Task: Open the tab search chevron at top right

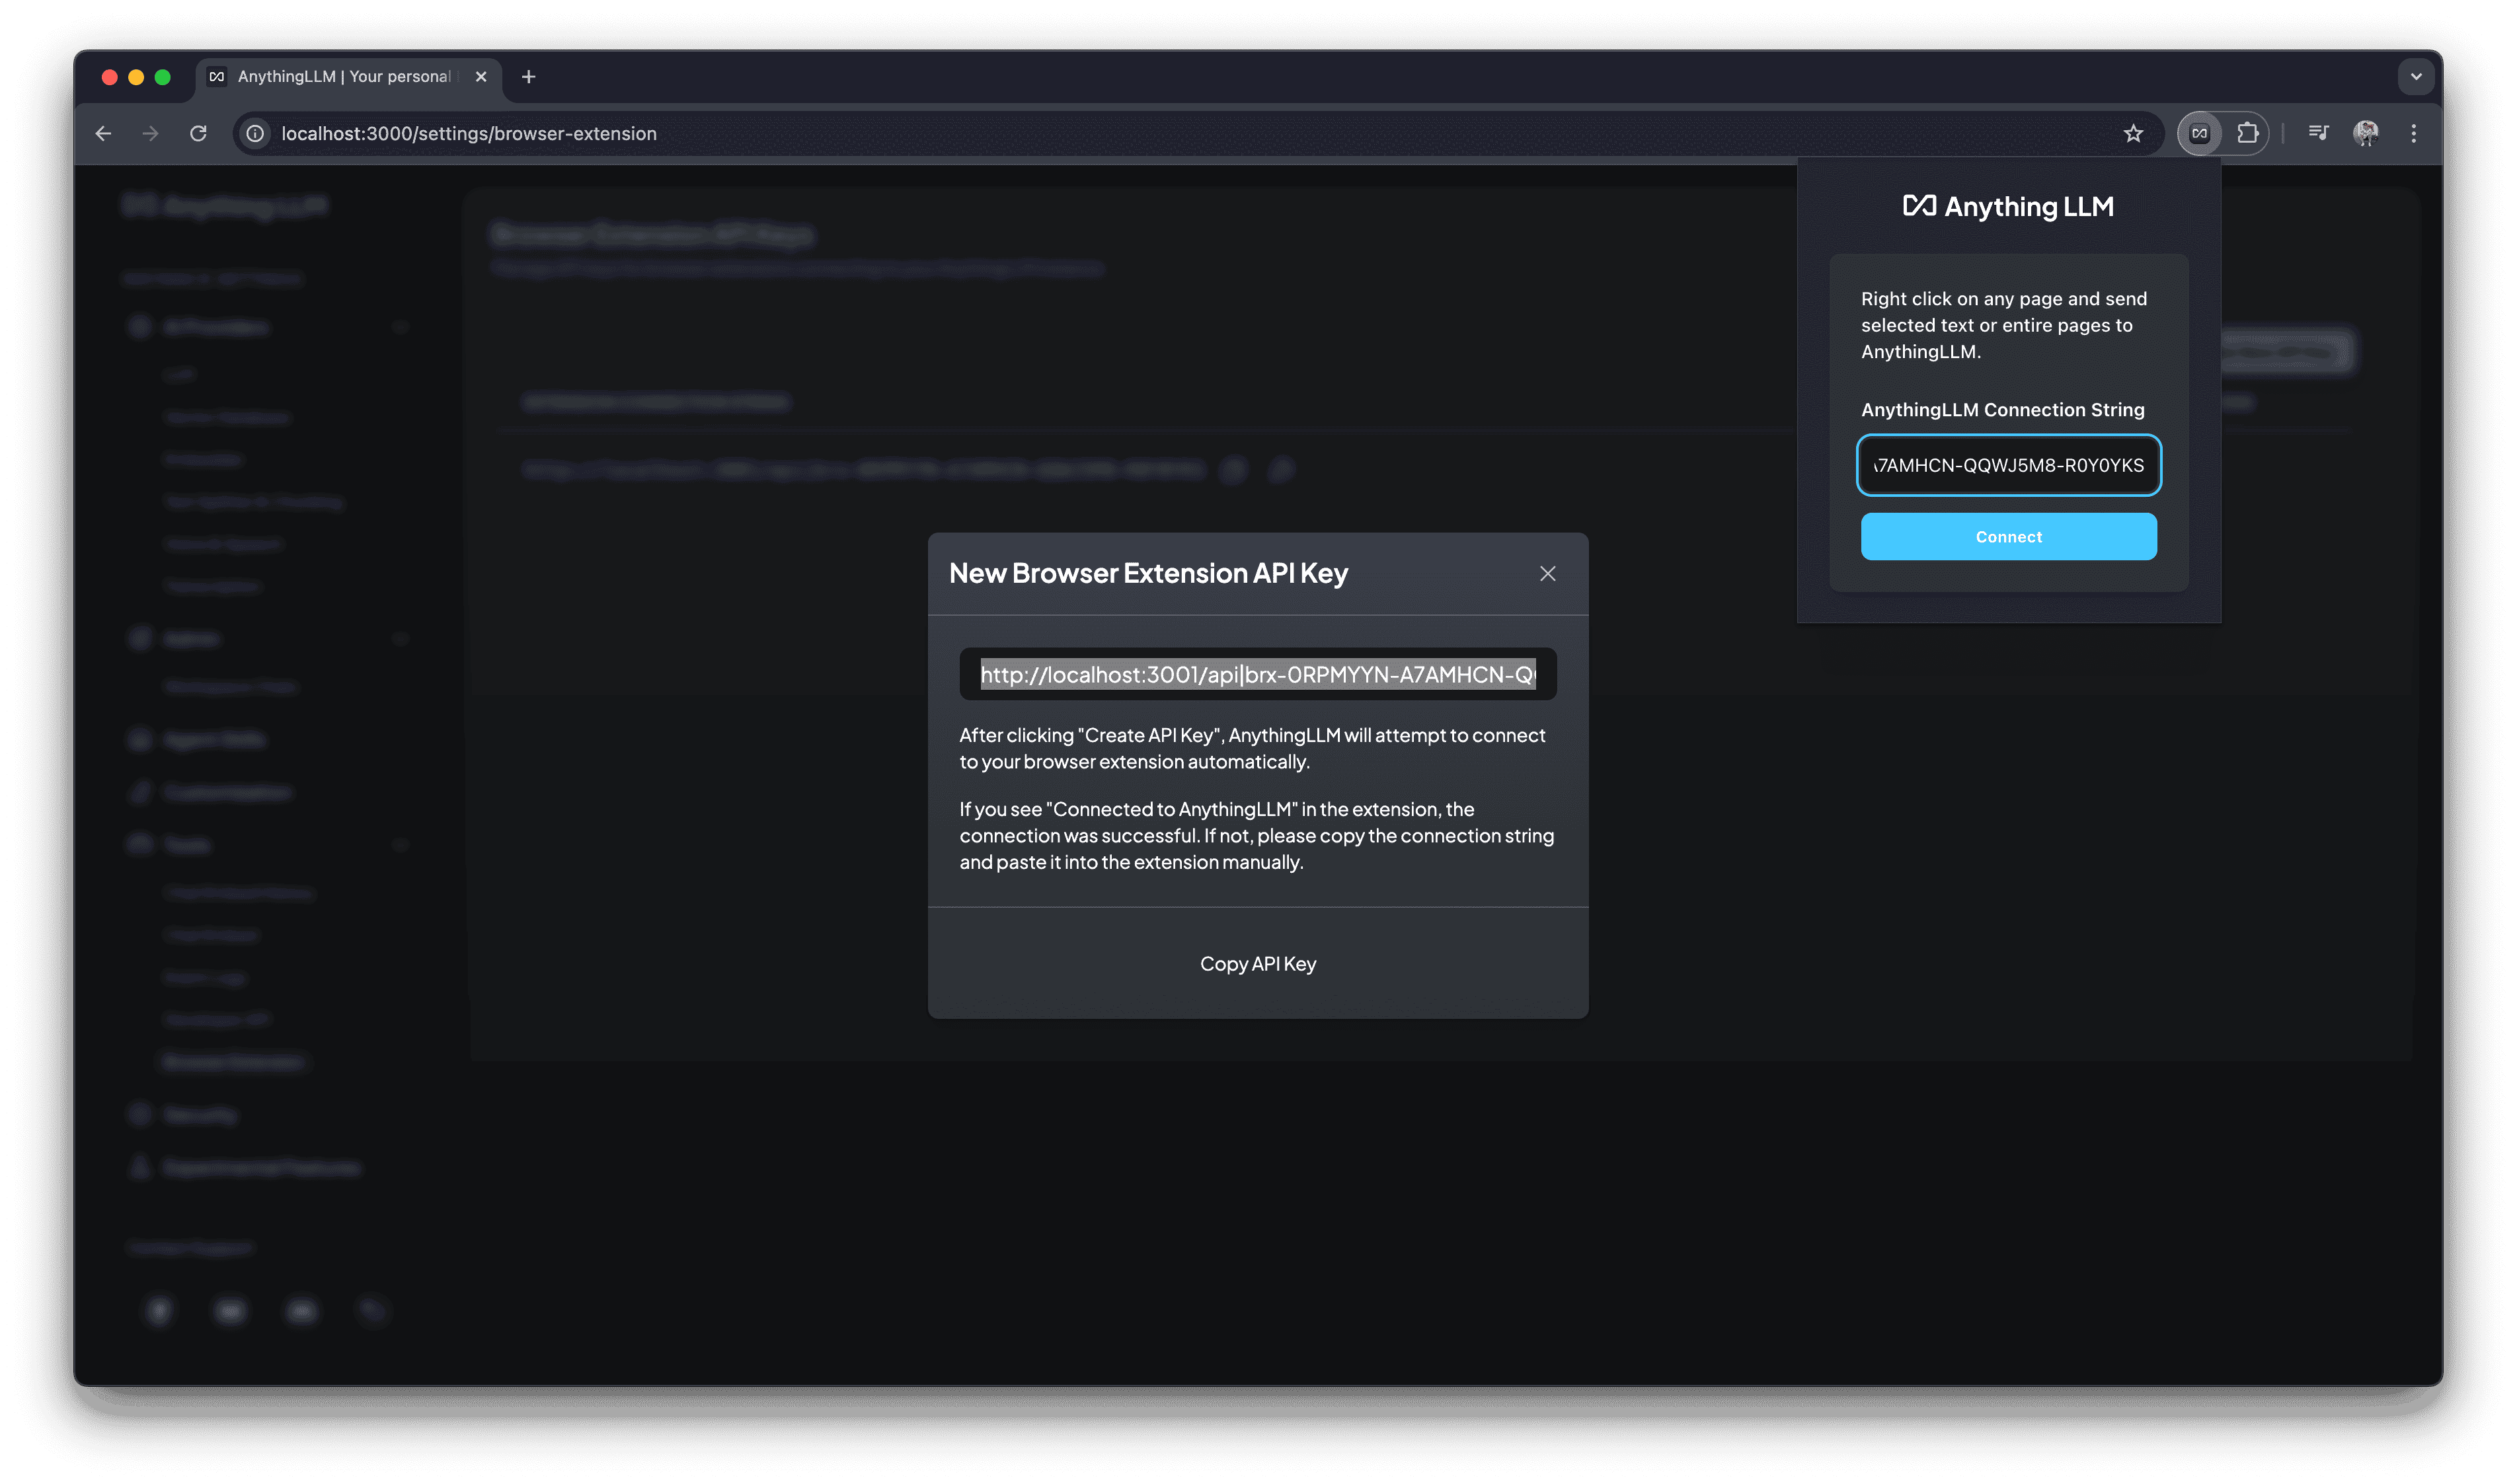Action: [2415, 77]
